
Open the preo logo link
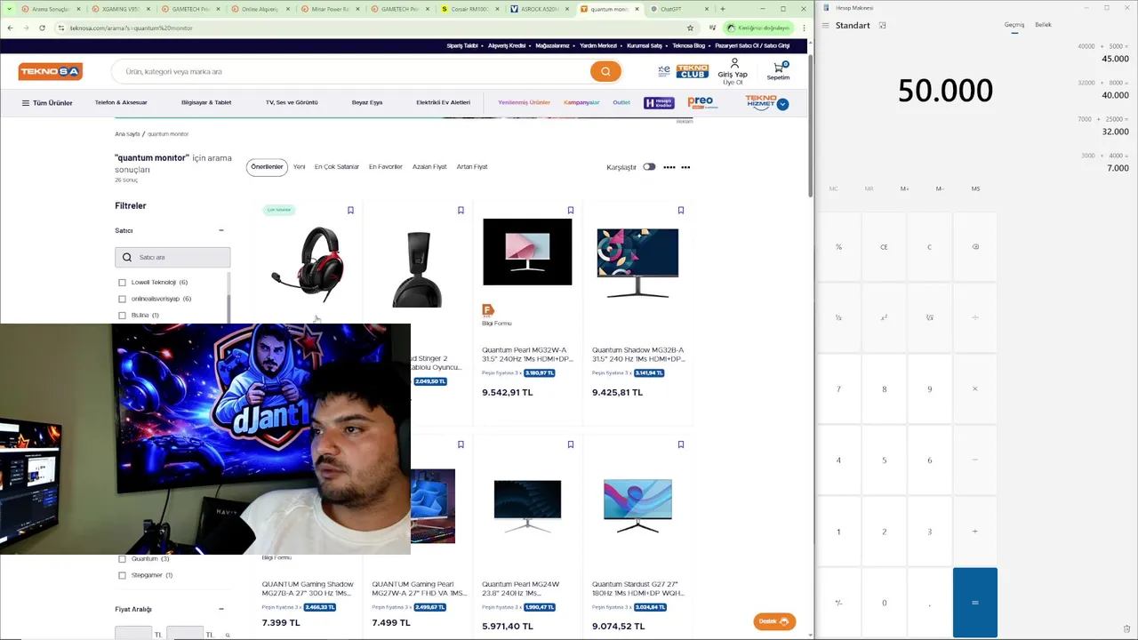(x=701, y=103)
